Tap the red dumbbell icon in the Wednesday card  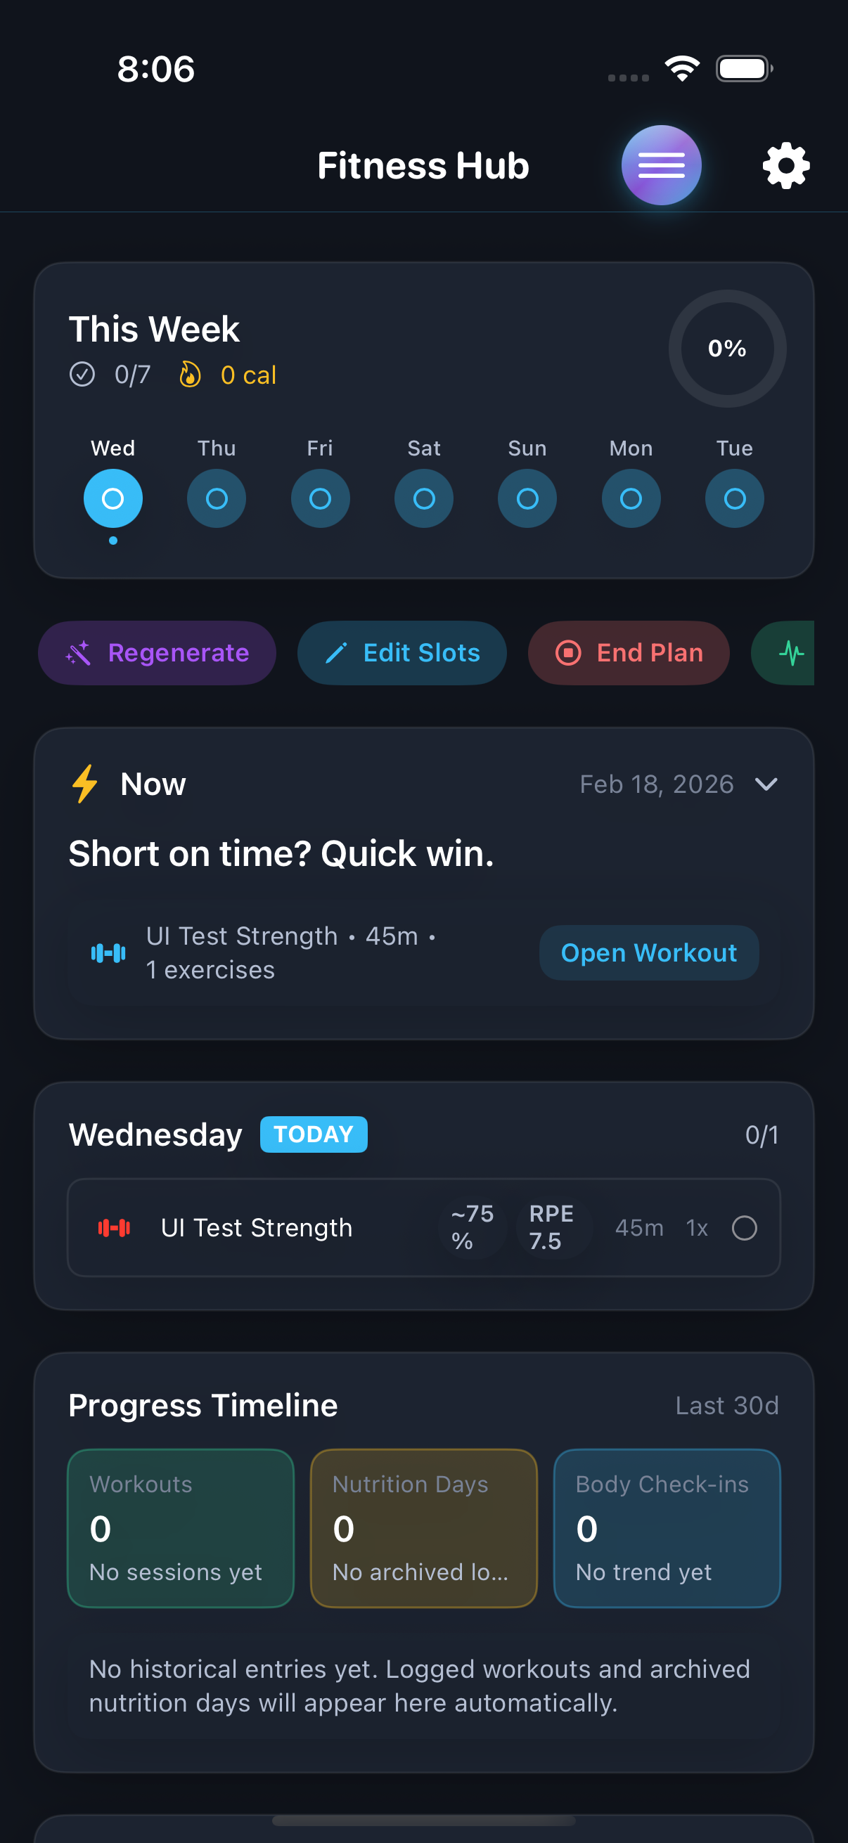[113, 1227]
